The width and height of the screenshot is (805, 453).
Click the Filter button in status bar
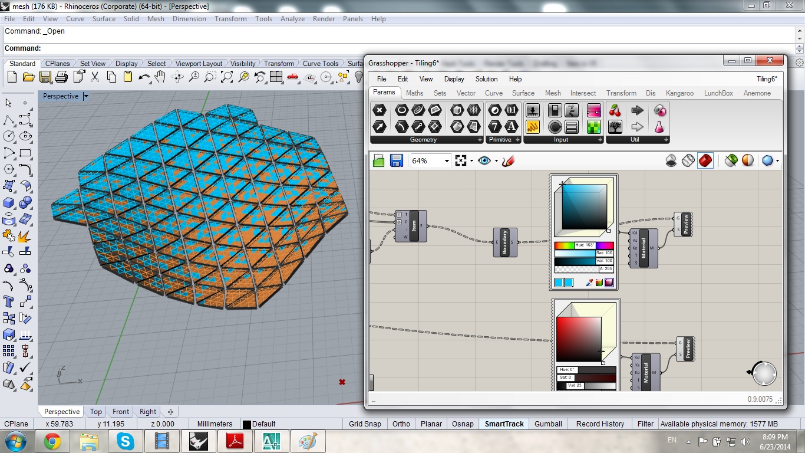[645, 424]
